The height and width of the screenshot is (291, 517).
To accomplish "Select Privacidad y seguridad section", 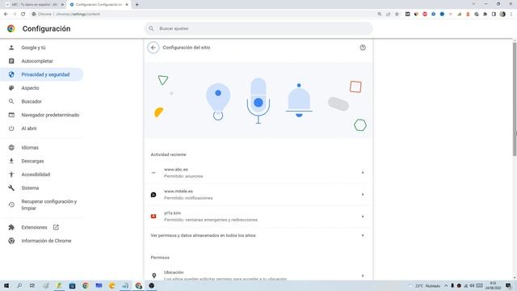I will click(41, 74).
